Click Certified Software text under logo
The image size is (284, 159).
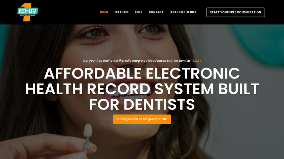click(x=27, y=15)
